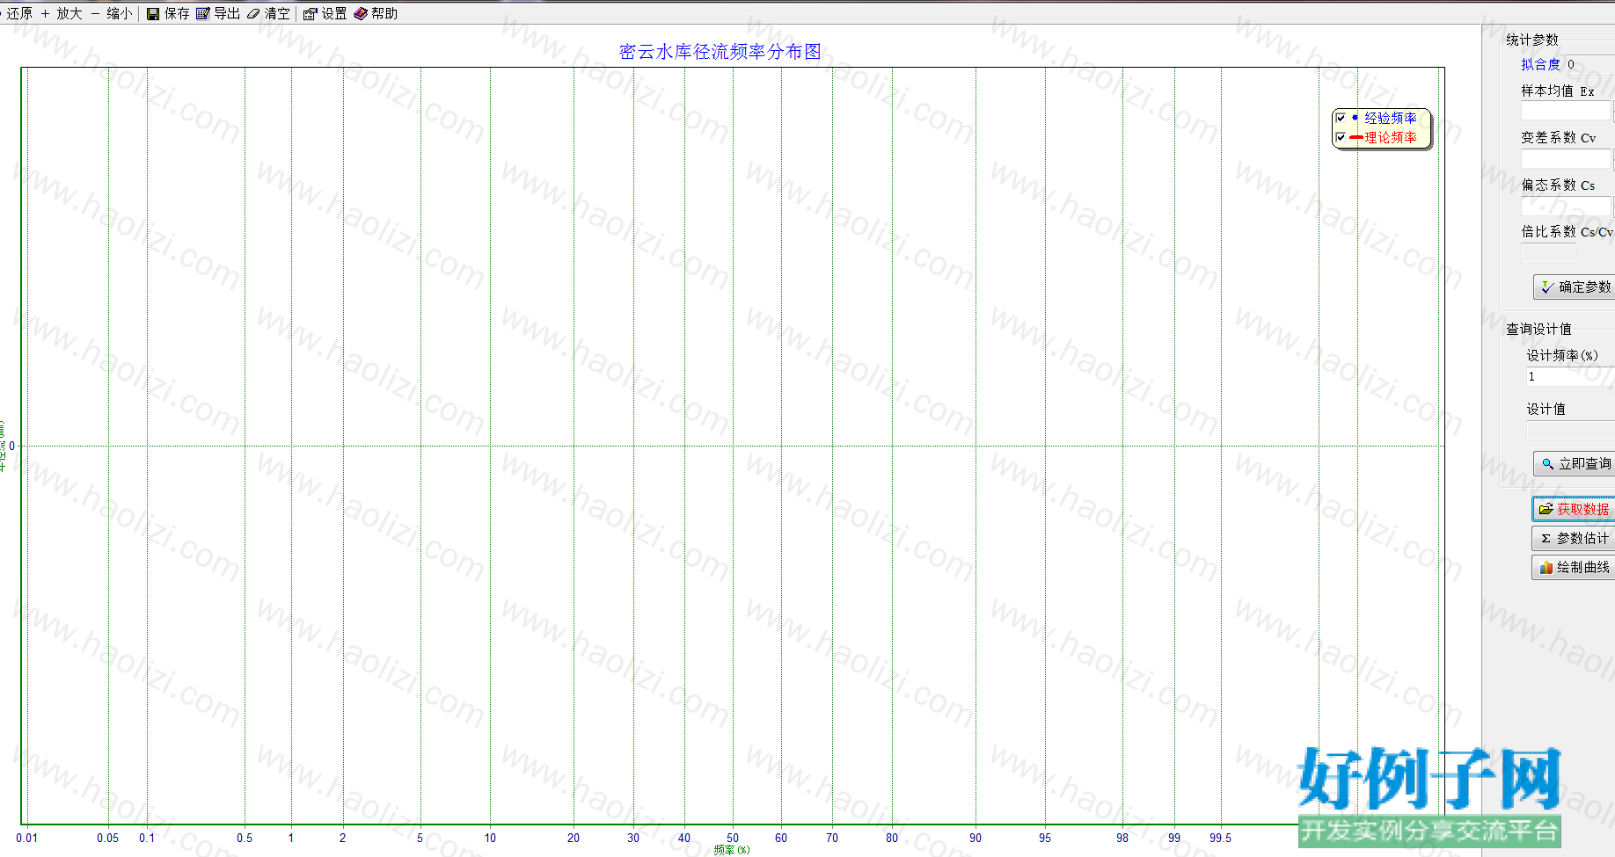
Task: Focus the 变差系数 Cv input field
Action: [x=1567, y=158]
